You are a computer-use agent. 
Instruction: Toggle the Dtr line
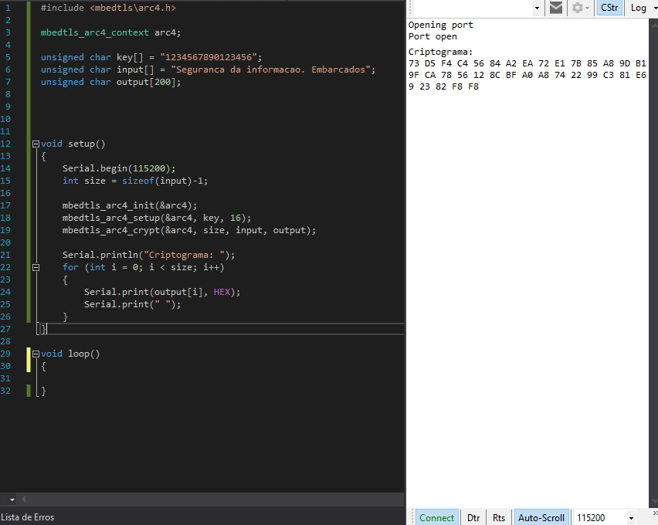click(473, 517)
